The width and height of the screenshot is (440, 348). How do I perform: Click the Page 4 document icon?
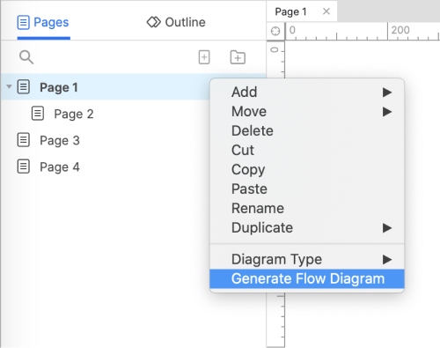tap(24, 167)
